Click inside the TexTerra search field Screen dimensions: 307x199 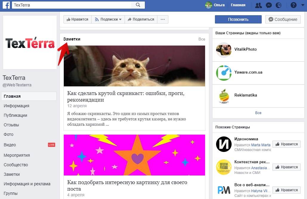pos(72,5)
